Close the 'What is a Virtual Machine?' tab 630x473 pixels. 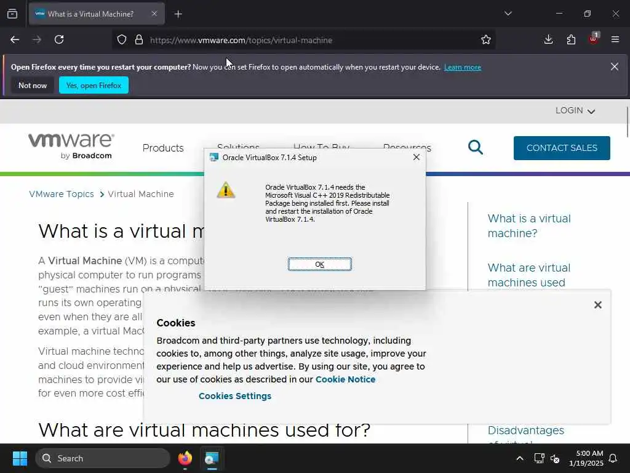click(x=154, y=14)
